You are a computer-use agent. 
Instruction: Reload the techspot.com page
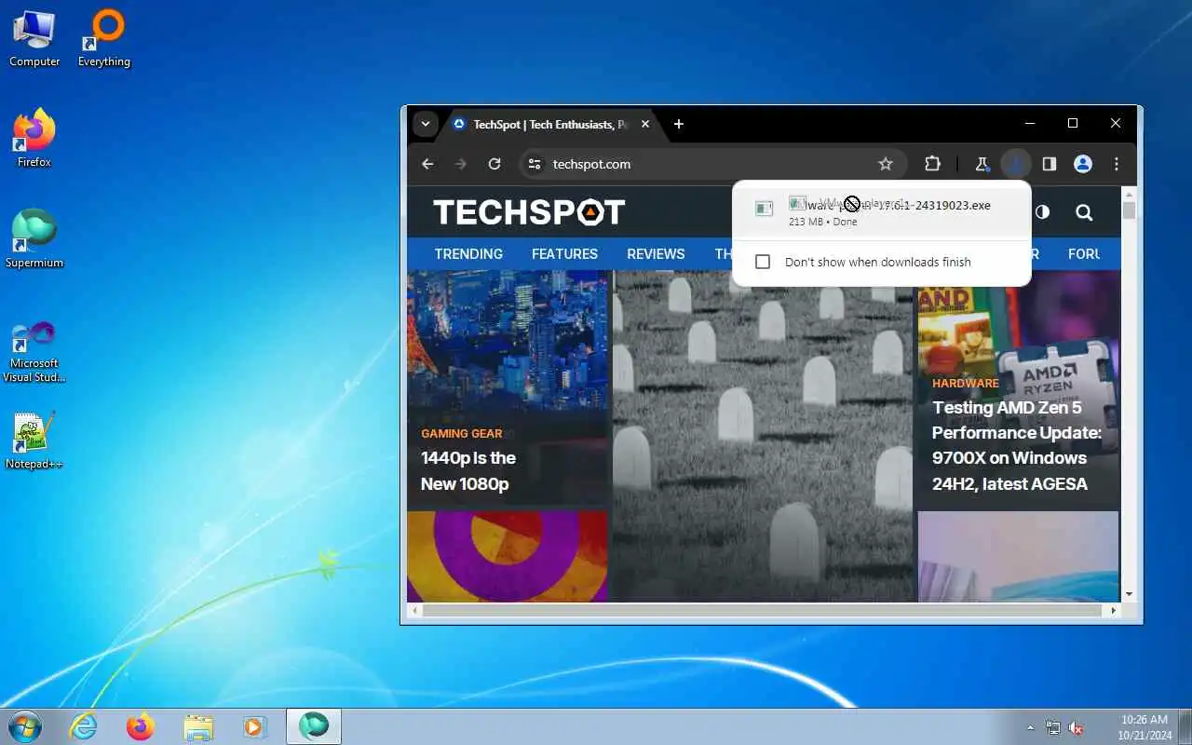(x=494, y=164)
